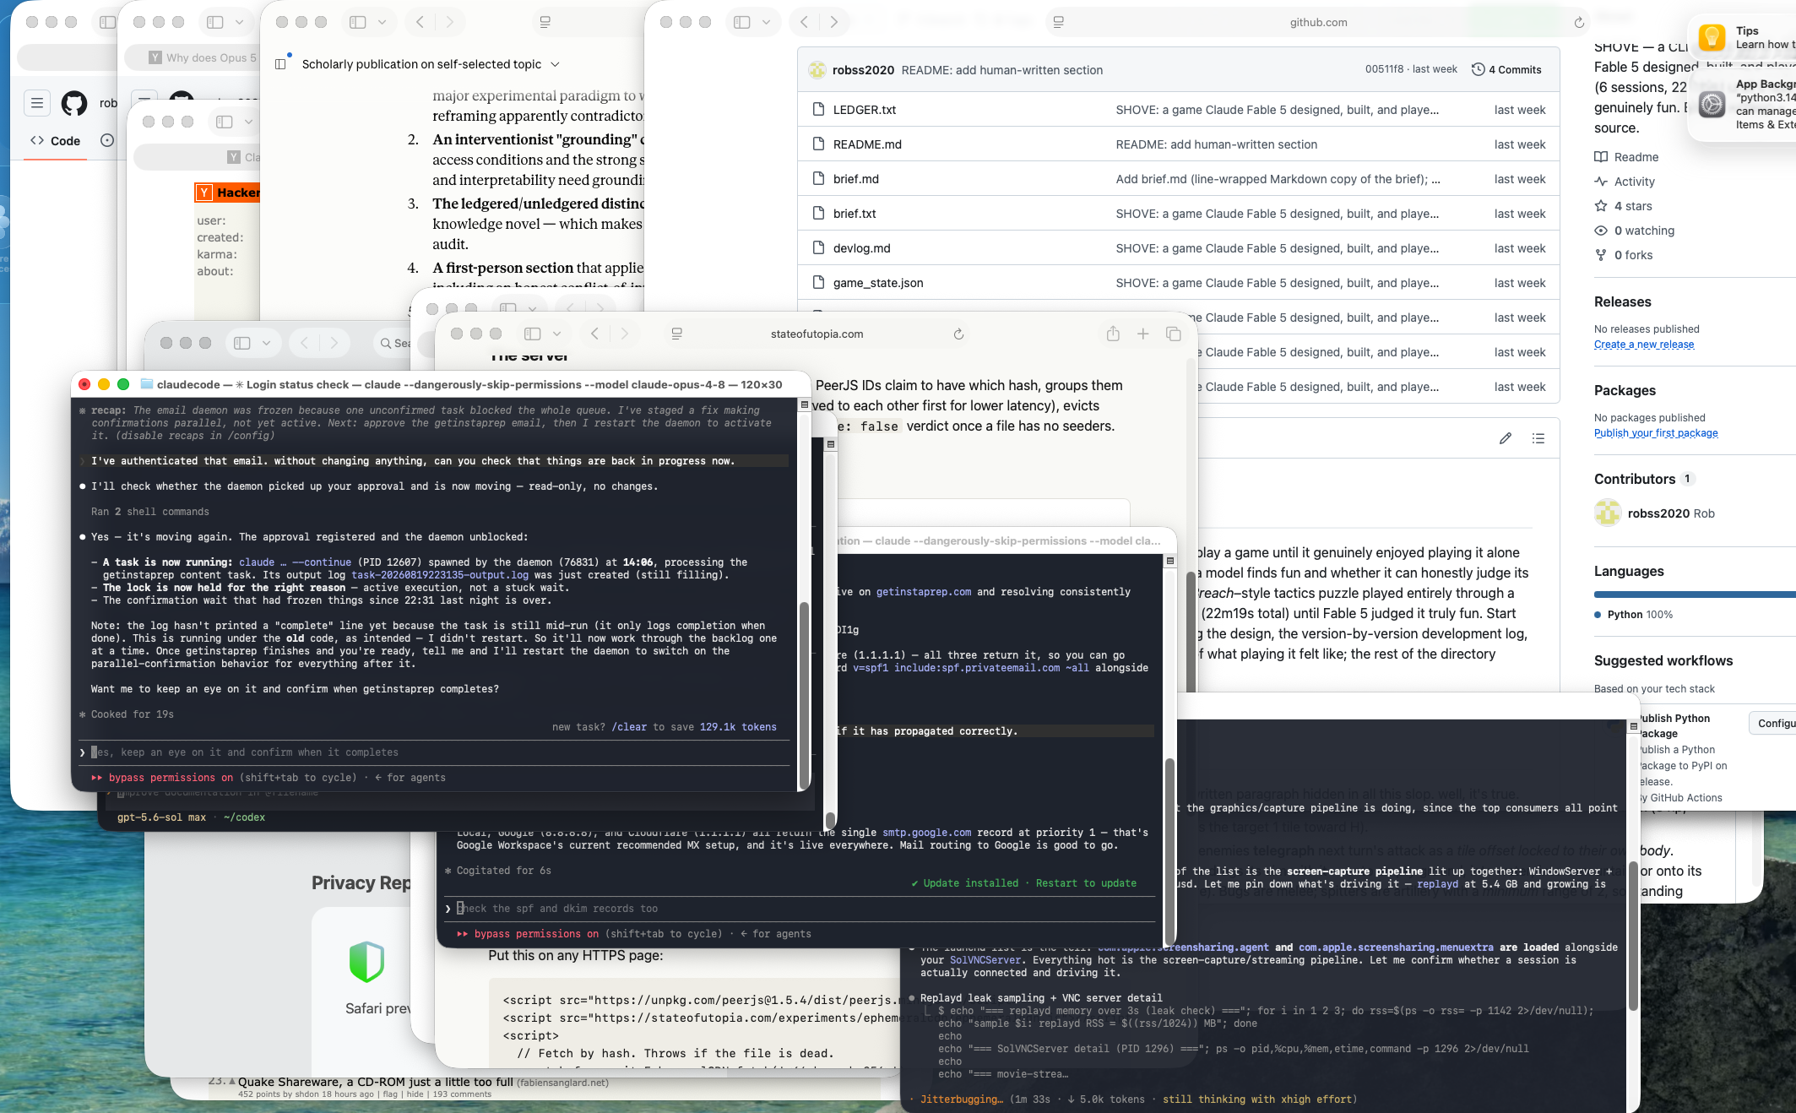The width and height of the screenshot is (1796, 1113).
Task: Click the book icon beside Readme
Action: click(1601, 157)
